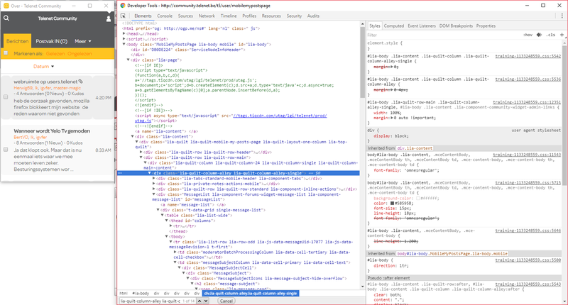Click the Gelezen link
Viewport: 568px width, 305px height.
pos(55,53)
